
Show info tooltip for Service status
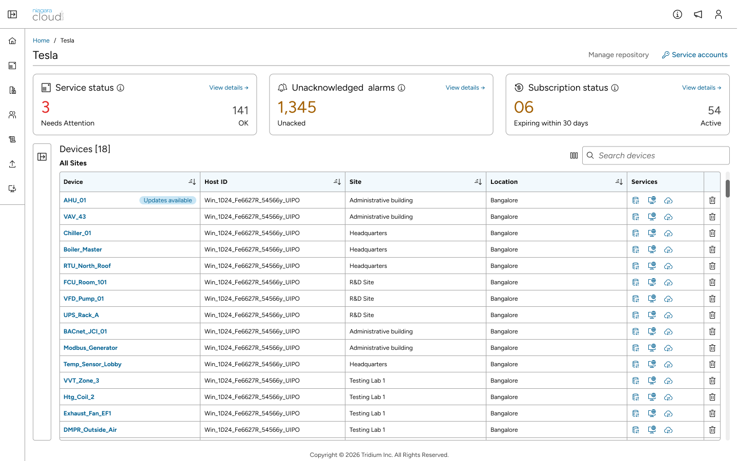[120, 88]
